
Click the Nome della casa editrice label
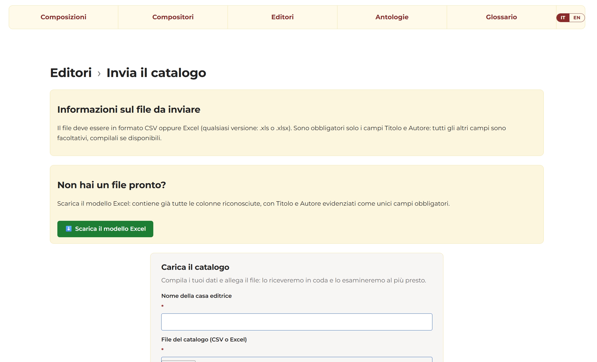pyautogui.click(x=197, y=296)
